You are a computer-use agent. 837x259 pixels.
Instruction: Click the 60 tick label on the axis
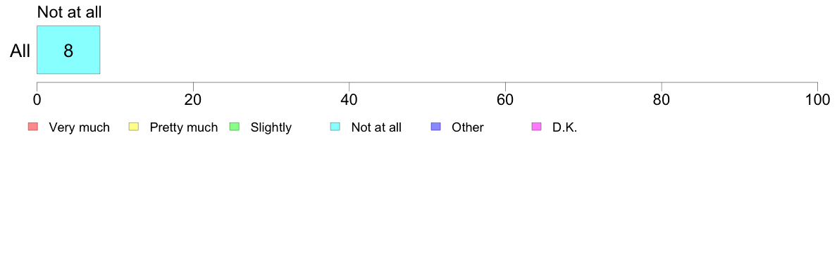tap(505, 99)
